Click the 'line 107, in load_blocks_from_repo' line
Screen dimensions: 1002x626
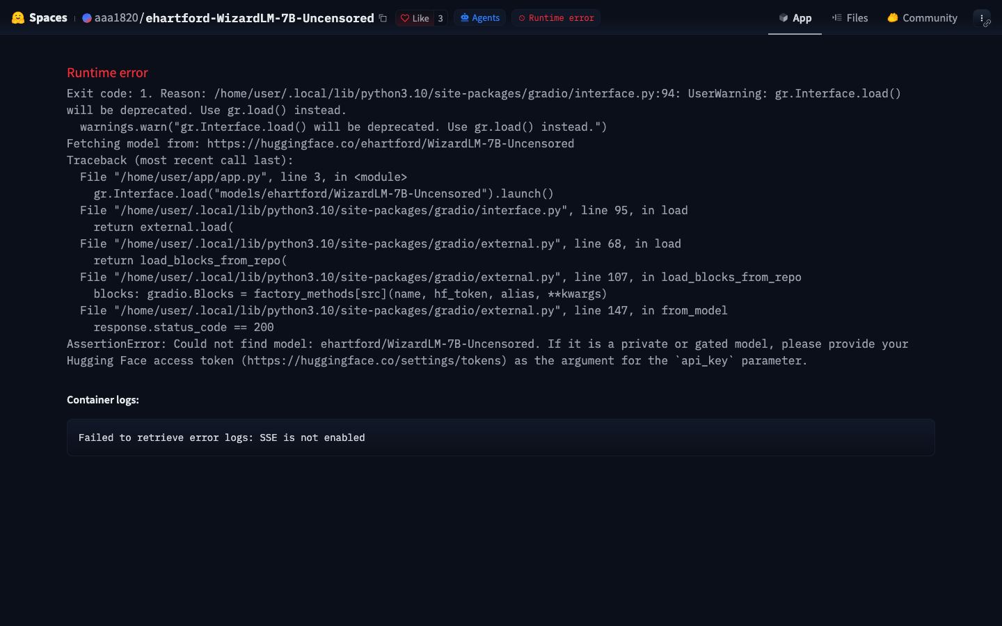pyautogui.click(x=440, y=277)
